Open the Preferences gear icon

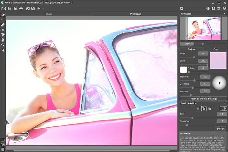click(219, 8)
